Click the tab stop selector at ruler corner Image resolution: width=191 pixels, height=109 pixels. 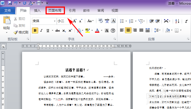pyautogui.click(x=3, y=46)
